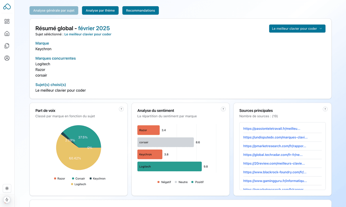Open the 'Le meilleur clavier pour coder' dropdown
Screen dimensions: 346x207
297,28
